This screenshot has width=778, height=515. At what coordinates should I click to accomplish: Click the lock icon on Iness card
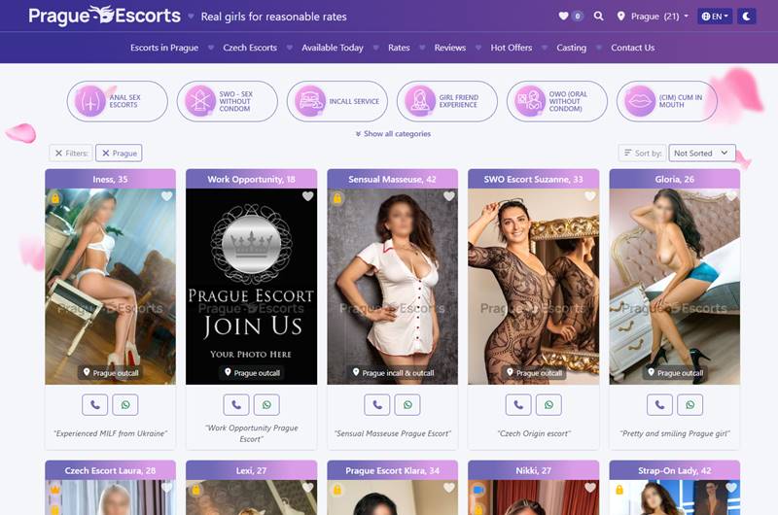[x=55, y=198]
